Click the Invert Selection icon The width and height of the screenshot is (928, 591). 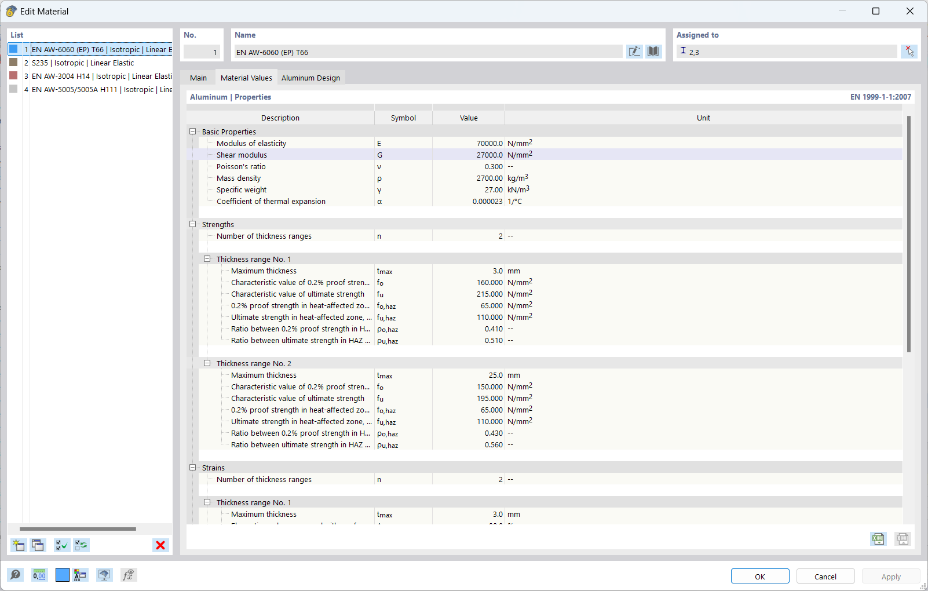click(x=82, y=545)
